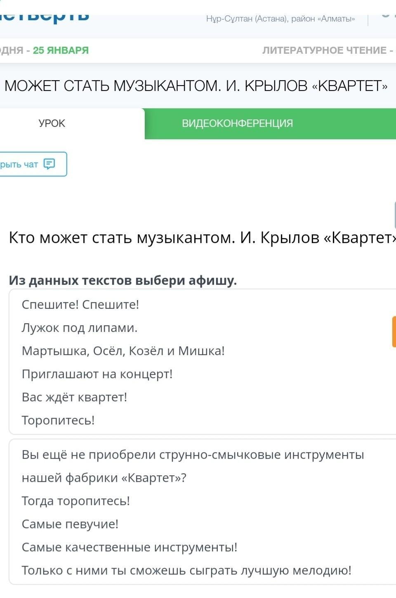Select the answer beginning «Спешите! Спешите!»
This screenshot has width=396, height=598.
pos(202,362)
